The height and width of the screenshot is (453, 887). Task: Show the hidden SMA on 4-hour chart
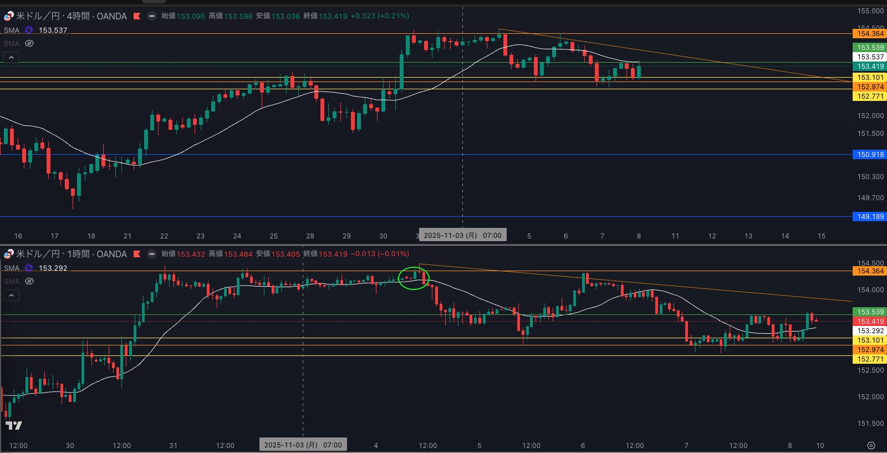(29, 43)
